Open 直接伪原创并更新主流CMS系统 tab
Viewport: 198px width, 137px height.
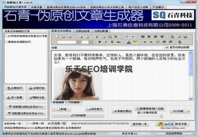click(66, 7)
